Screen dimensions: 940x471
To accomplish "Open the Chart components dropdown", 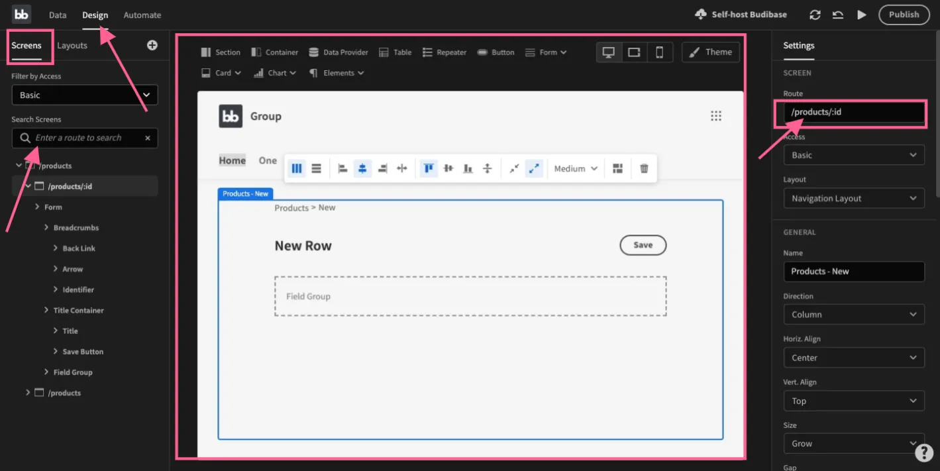I will coord(275,73).
